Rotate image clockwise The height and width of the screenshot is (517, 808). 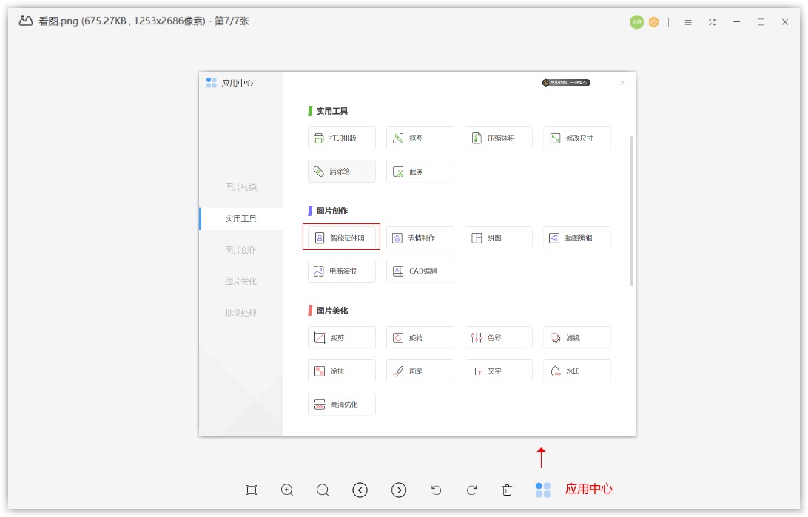point(471,490)
